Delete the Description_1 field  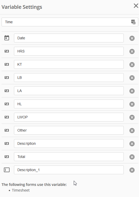[x=132, y=170]
